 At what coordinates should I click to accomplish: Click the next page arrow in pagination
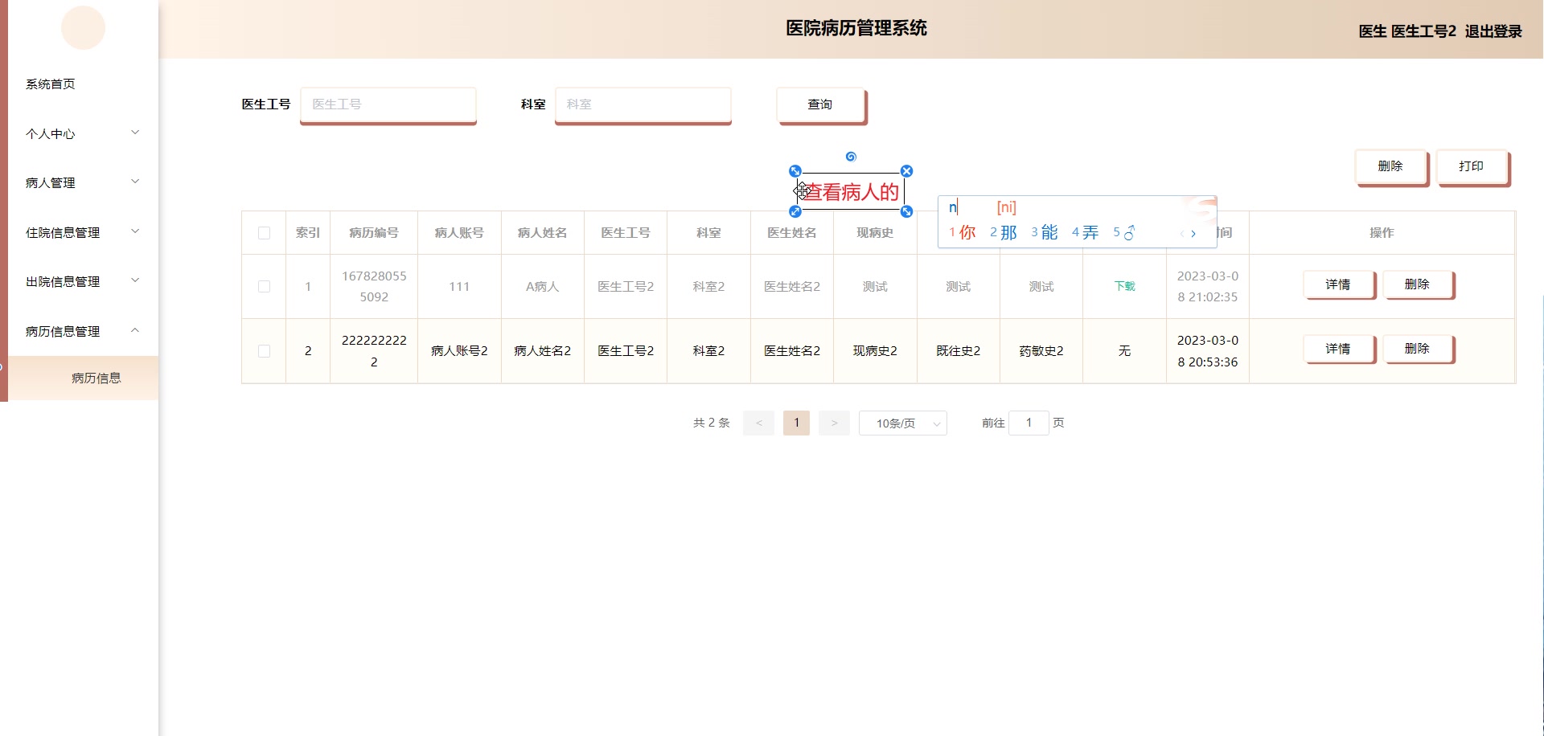[834, 423]
